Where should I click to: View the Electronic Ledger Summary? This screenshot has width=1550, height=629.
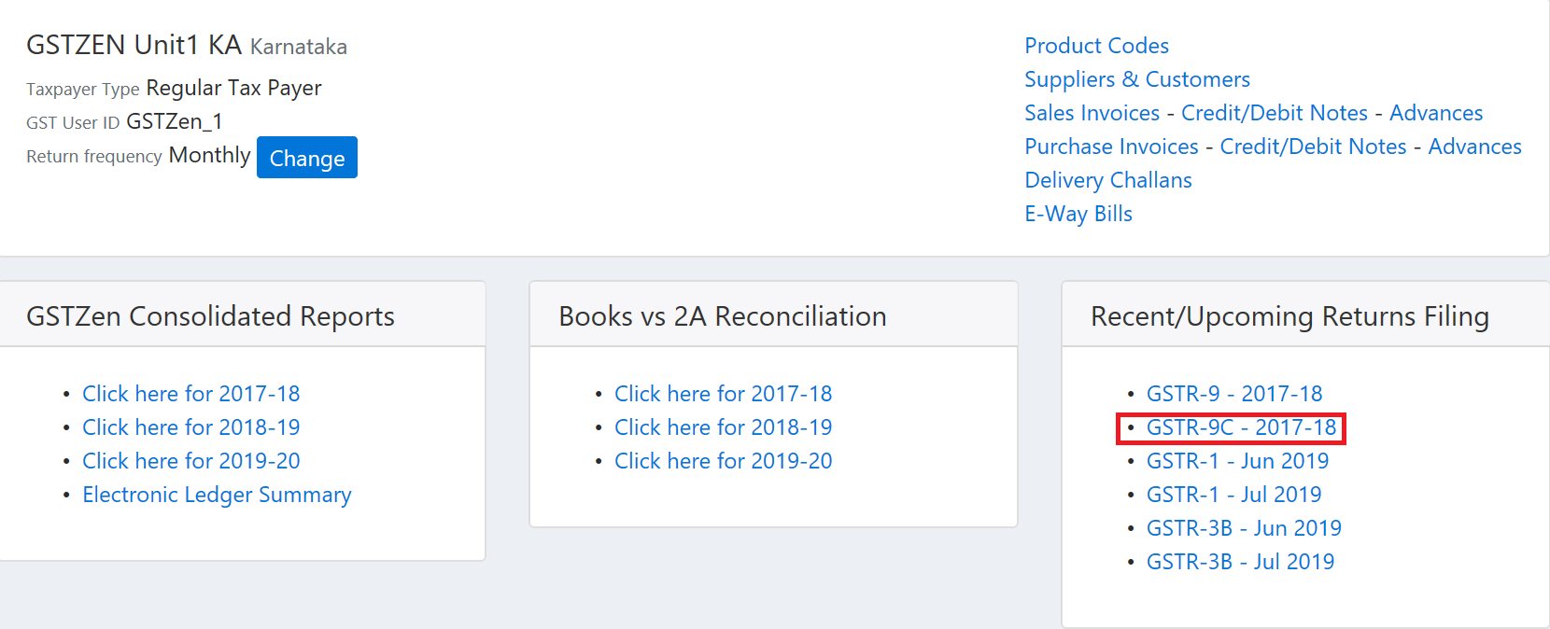217,495
